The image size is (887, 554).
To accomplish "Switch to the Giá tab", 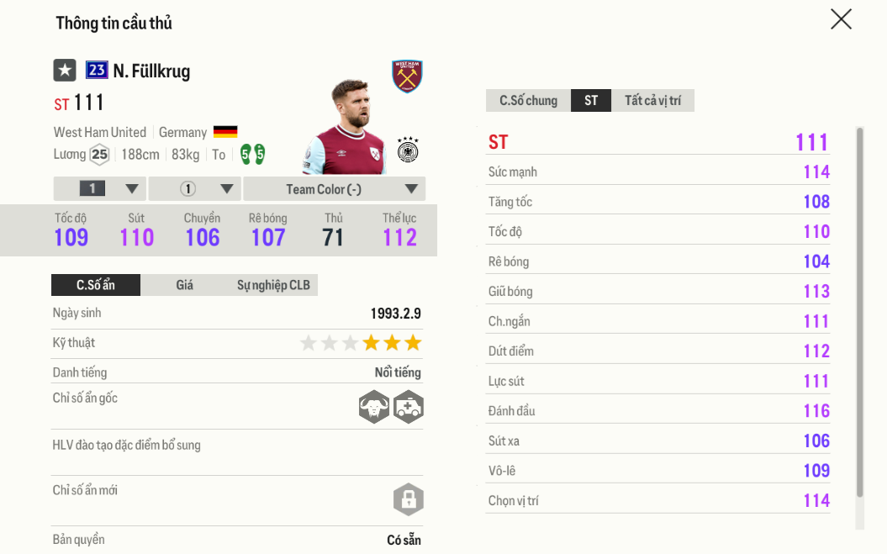I will pyautogui.click(x=184, y=285).
